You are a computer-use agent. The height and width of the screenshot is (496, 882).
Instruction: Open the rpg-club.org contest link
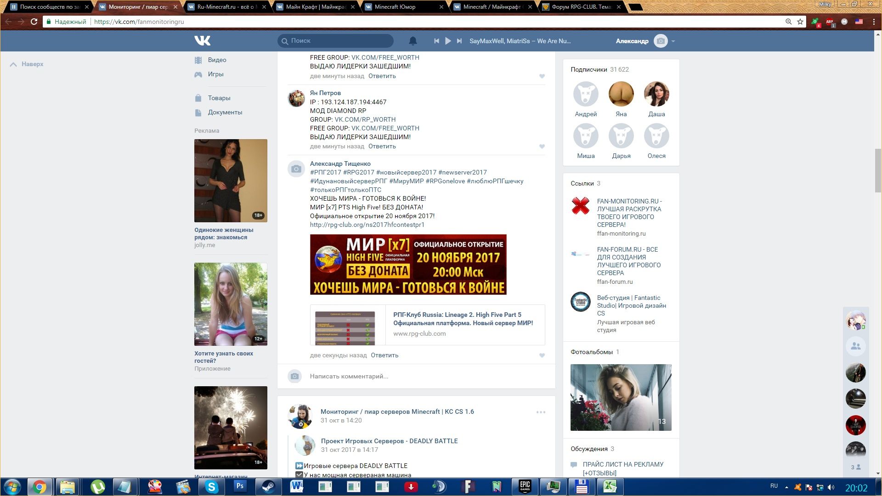coord(367,225)
